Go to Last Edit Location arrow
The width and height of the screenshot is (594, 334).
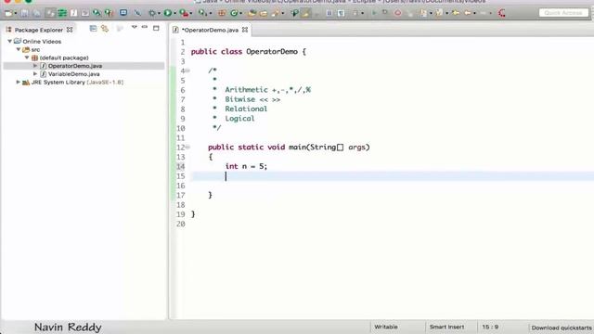point(456,13)
